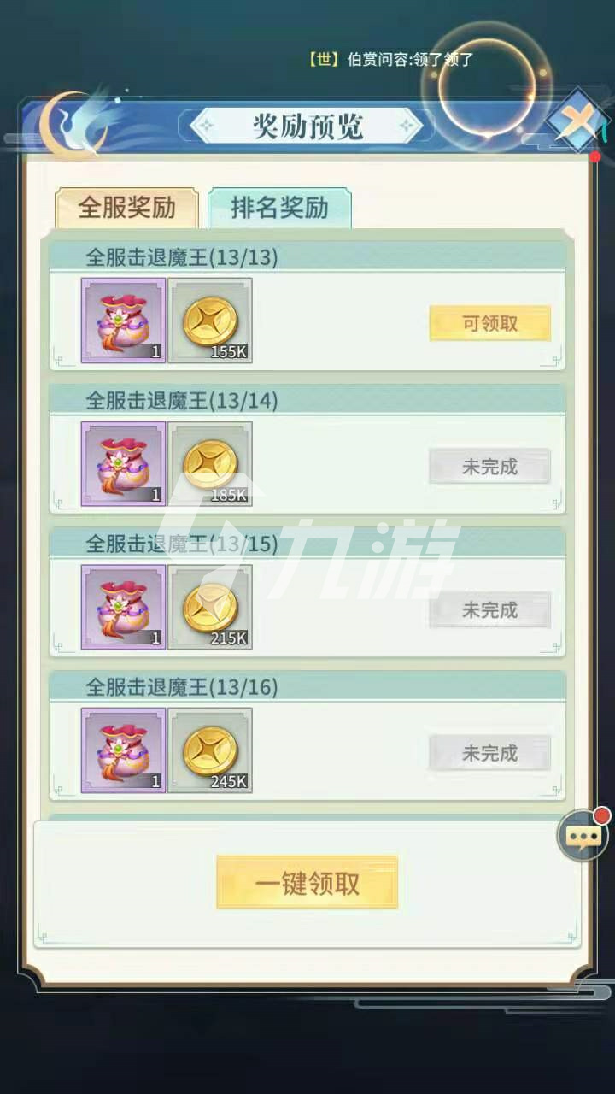Click the 一键领取 claim-all button
The width and height of the screenshot is (615, 1094).
[307, 883]
